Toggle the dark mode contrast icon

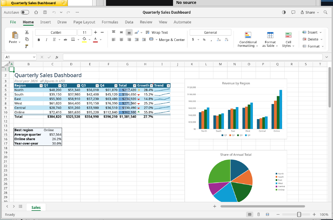pos(284,12)
